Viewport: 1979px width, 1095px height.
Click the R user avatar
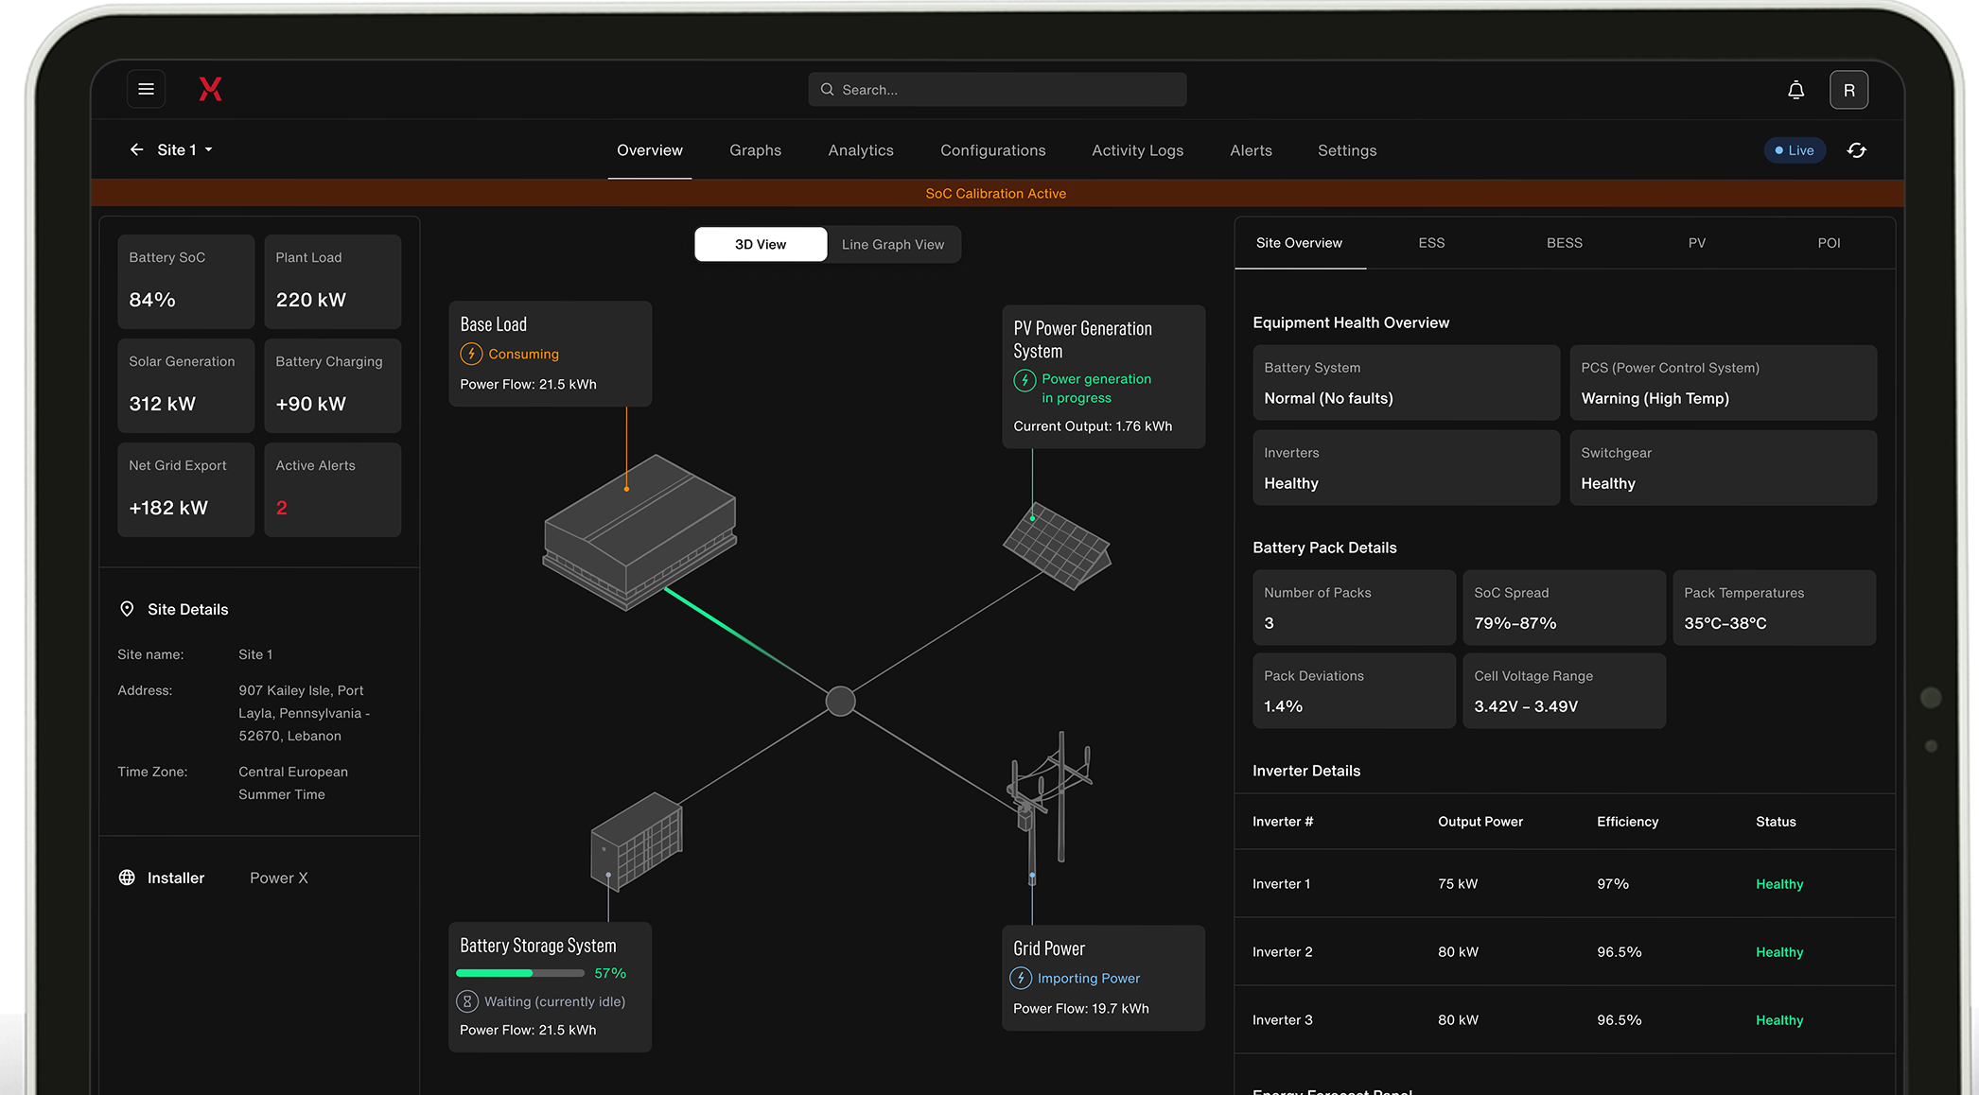1848,90
